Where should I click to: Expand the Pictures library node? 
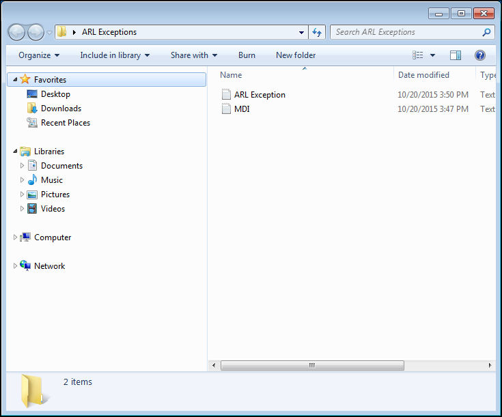[x=22, y=195]
